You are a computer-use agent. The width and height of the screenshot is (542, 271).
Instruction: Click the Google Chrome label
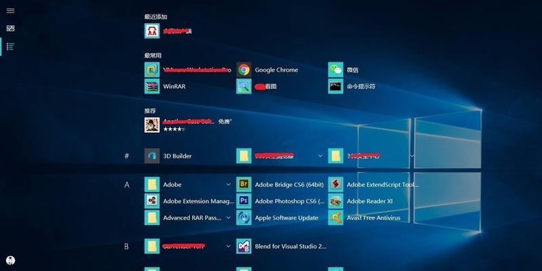point(276,70)
